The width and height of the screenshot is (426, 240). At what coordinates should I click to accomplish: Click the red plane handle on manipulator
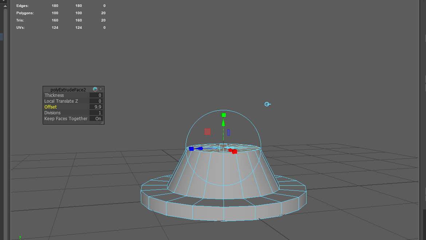207,131
